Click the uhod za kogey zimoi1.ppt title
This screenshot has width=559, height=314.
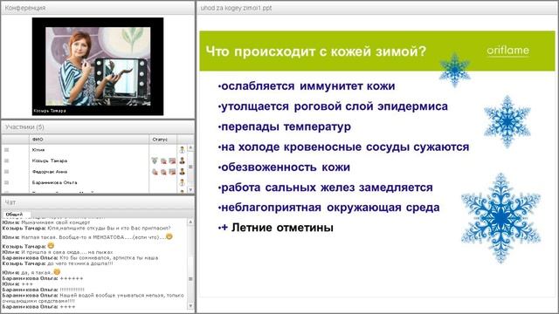tap(236, 8)
